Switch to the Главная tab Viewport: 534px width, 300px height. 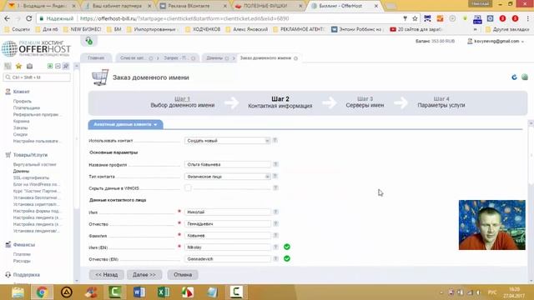[x=96, y=57]
